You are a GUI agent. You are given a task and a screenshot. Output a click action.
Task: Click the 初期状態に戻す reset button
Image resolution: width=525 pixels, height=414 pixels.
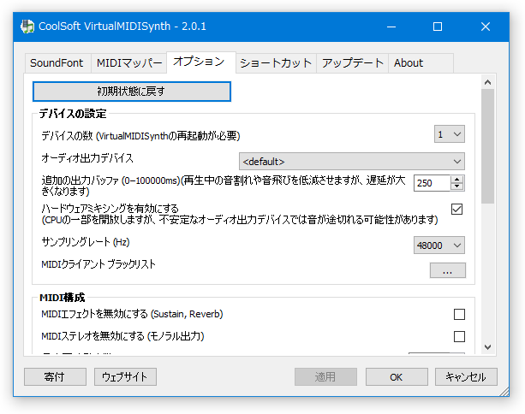click(x=132, y=92)
